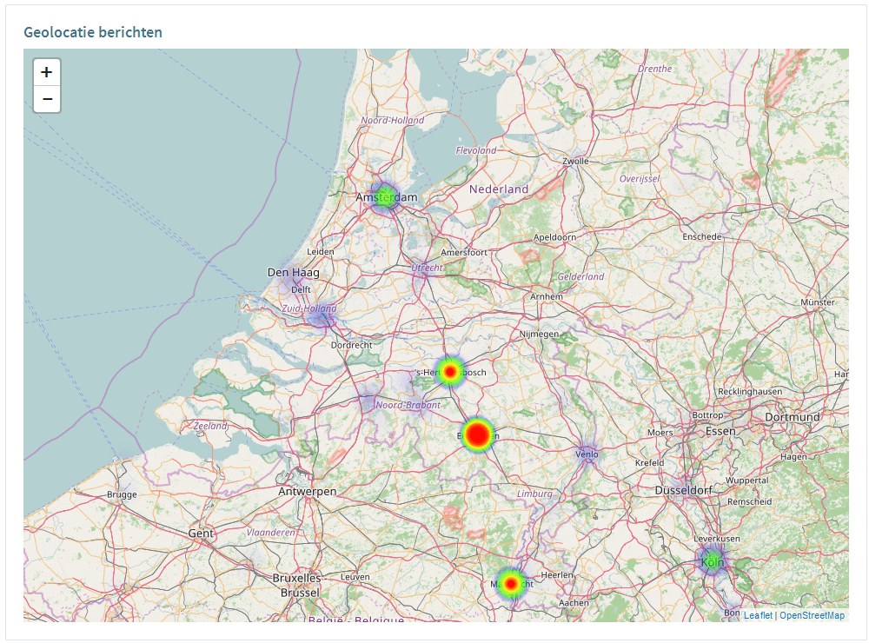Click the 'Flevoland' province label
869x643 pixels.
pyautogui.click(x=476, y=150)
